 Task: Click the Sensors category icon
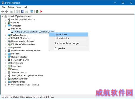point(9,69)
